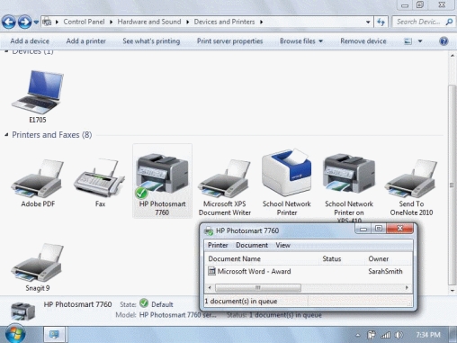Open the taskbar Devices and Printers button

tap(54, 334)
